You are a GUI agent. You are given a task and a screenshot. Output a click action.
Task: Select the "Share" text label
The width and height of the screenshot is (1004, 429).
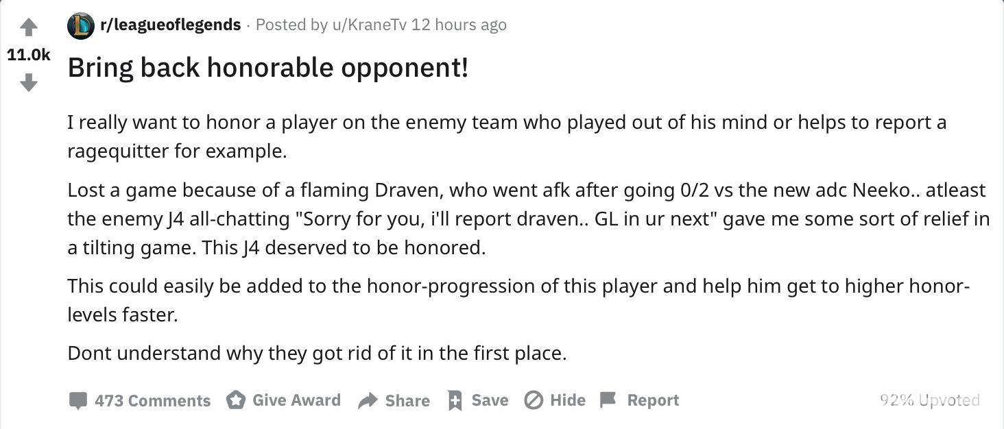pyautogui.click(x=407, y=401)
